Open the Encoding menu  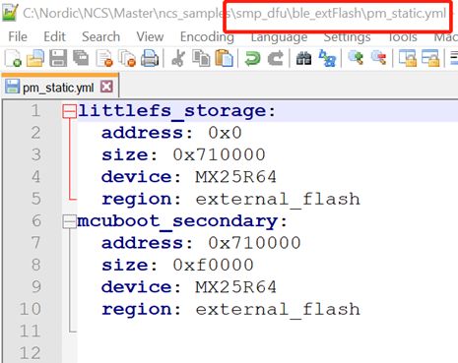pyautogui.click(x=207, y=36)
